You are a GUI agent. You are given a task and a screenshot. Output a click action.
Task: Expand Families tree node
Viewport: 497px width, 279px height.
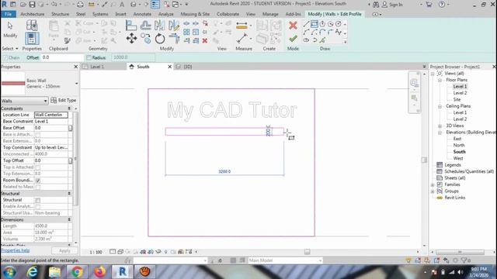point(433,184)
